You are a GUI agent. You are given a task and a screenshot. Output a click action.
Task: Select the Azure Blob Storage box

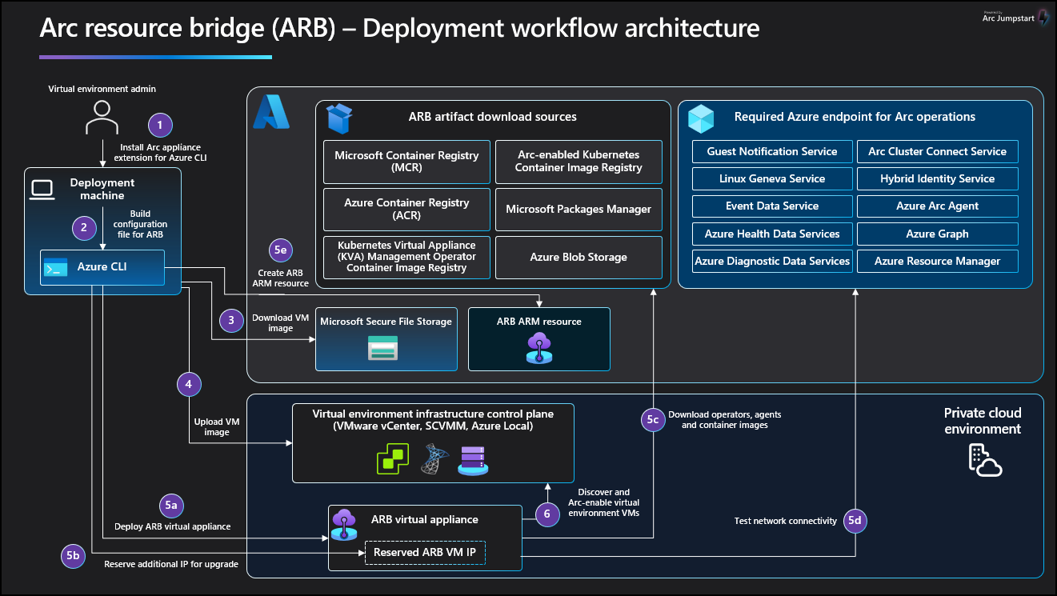click(x=578, y=257)
